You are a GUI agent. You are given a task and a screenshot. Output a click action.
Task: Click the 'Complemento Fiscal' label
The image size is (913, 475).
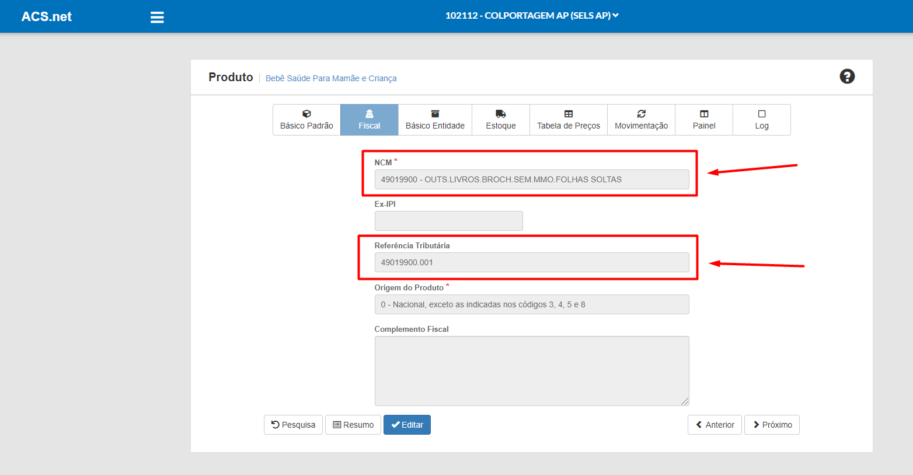pos(412,329)
